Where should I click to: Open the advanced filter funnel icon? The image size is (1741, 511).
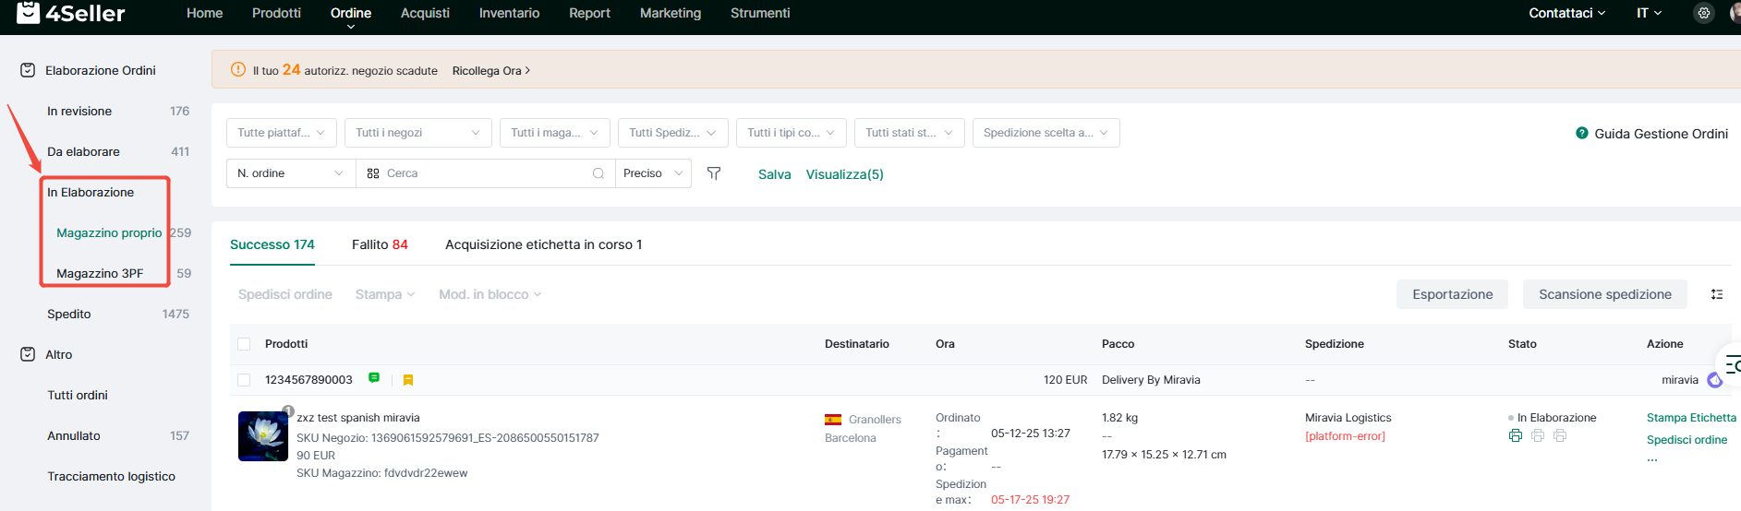point(714,173)
